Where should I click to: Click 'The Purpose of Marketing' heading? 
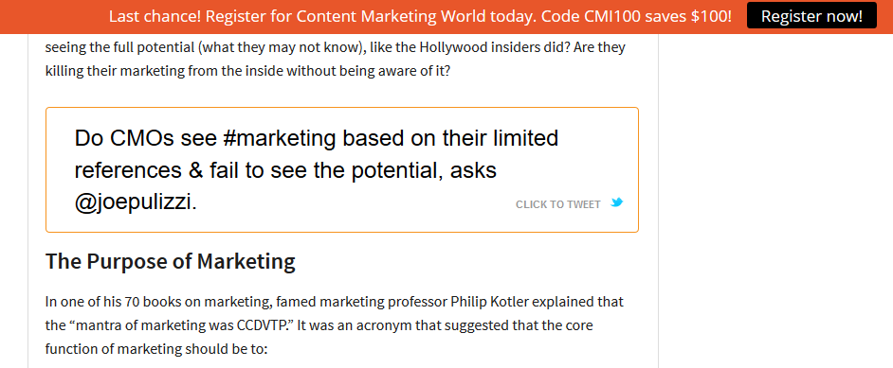click(171, 261)
